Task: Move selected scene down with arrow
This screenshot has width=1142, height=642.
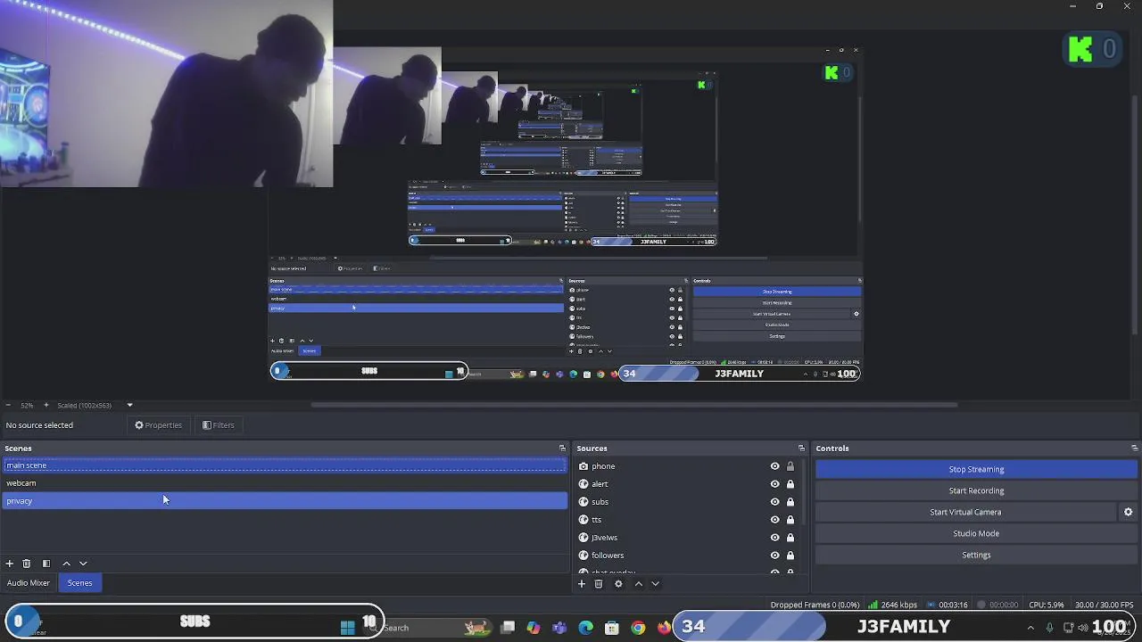Action: tap(83, 564)
